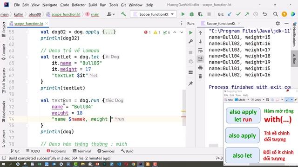Collapse the dog.let block fold marker
Screen dimensions: 298x167
click(27, 57)
